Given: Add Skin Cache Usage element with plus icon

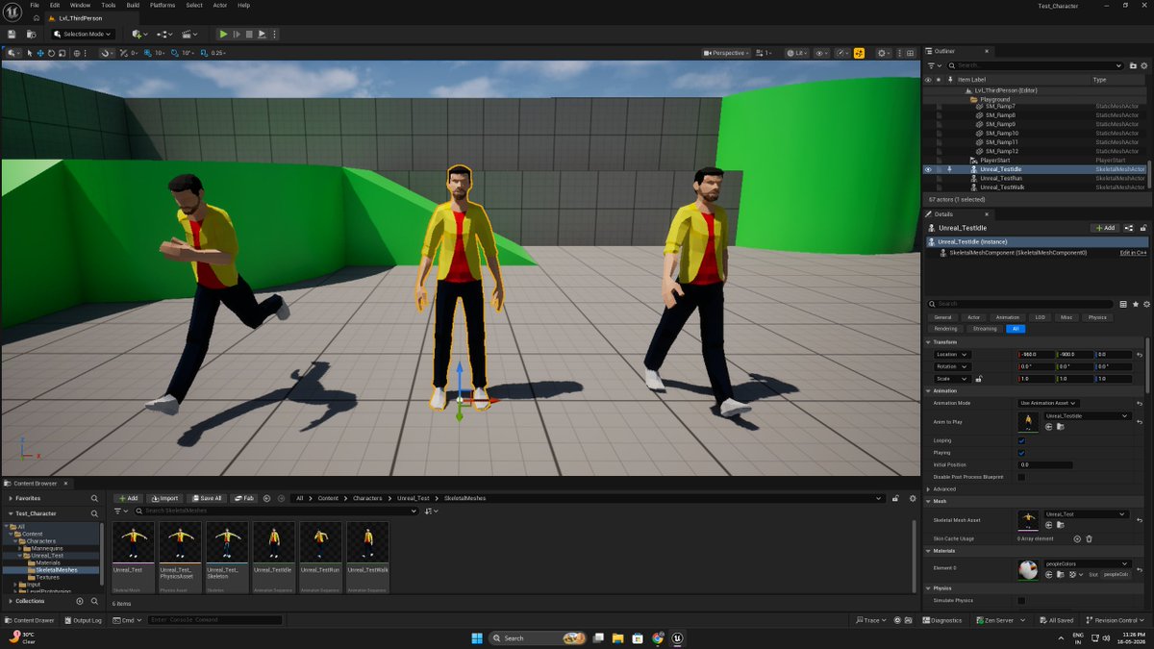Looking at the screenshot, I should point(1077,539).
